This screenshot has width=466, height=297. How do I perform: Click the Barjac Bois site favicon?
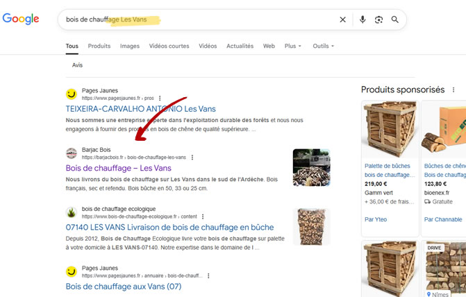(x=71, y=153)
